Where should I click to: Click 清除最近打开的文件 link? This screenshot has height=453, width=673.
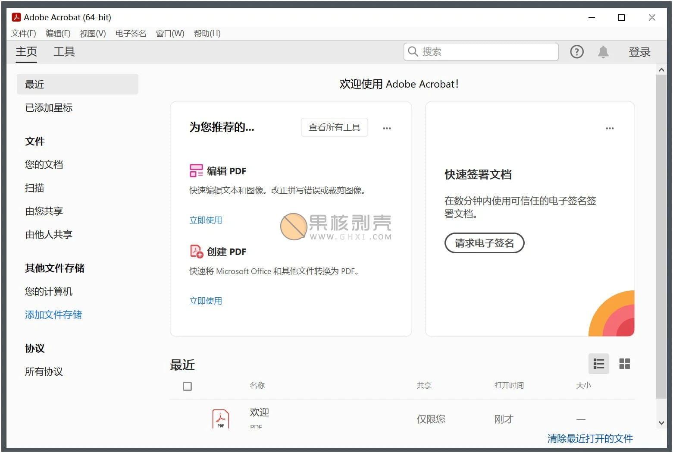(x=590, y=439)
